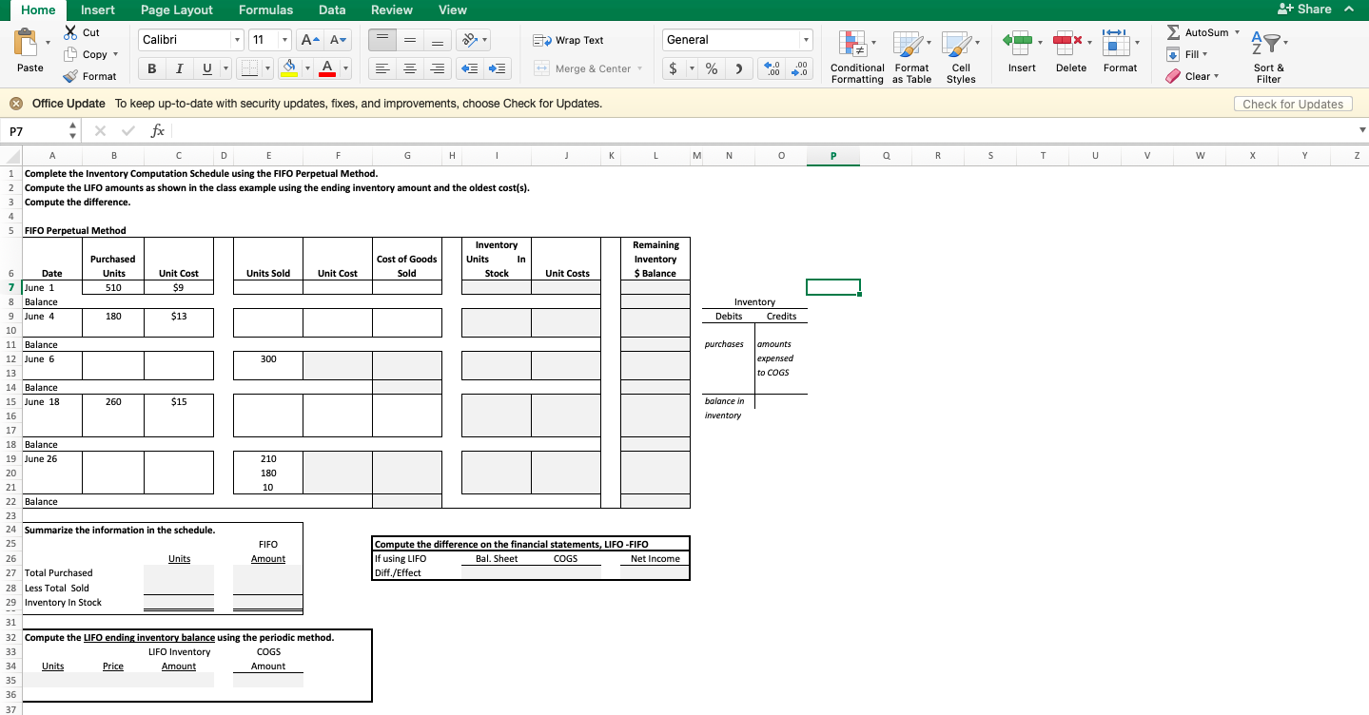The height and width of the screenshot is (715, 1369).
Task: Apply comma style number format
Action: tap(737, 68)
